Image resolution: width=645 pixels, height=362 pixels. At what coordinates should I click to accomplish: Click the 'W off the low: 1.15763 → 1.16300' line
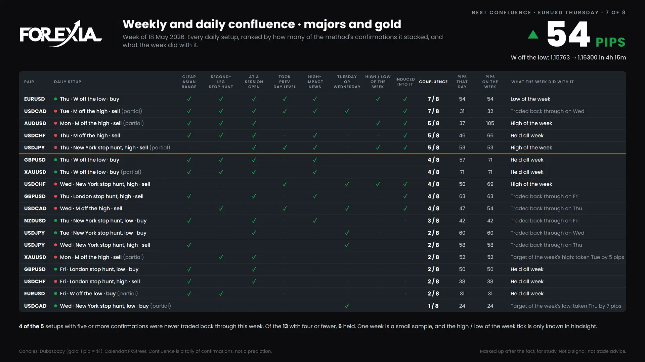click(568, 57)
